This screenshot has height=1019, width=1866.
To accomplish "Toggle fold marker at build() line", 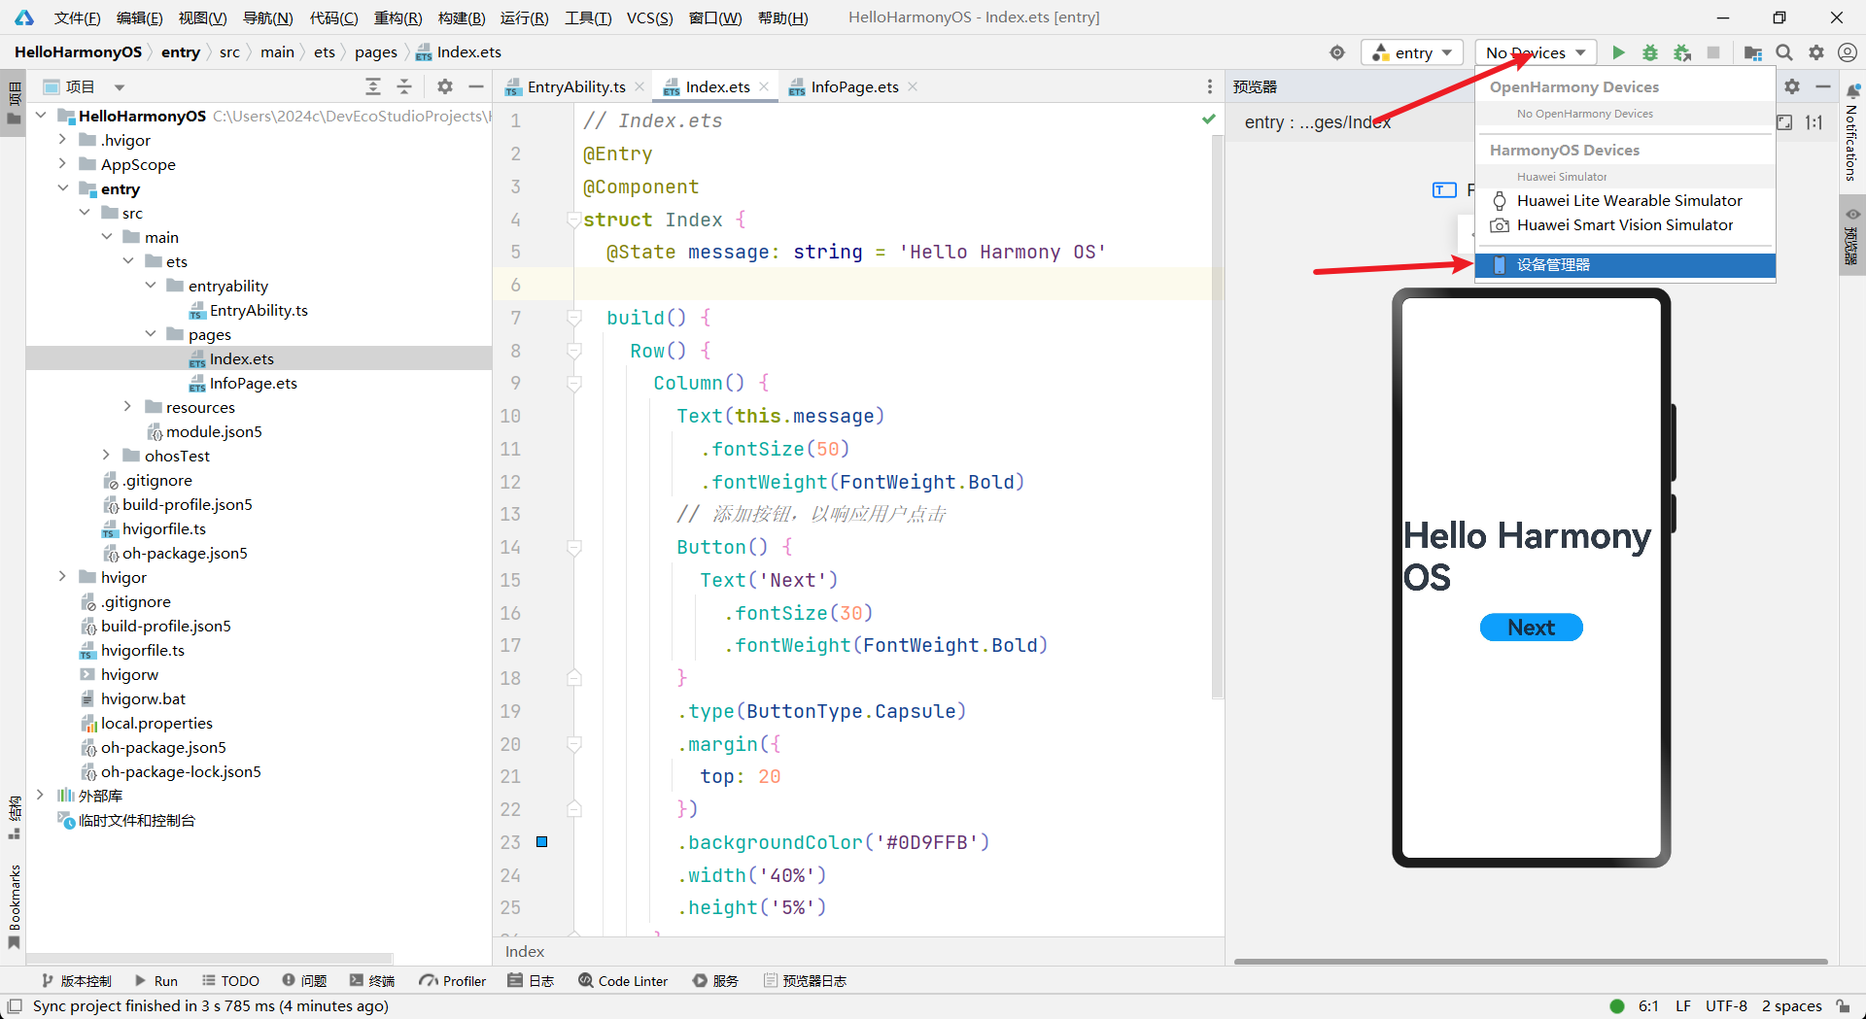I will pos(573,318).
